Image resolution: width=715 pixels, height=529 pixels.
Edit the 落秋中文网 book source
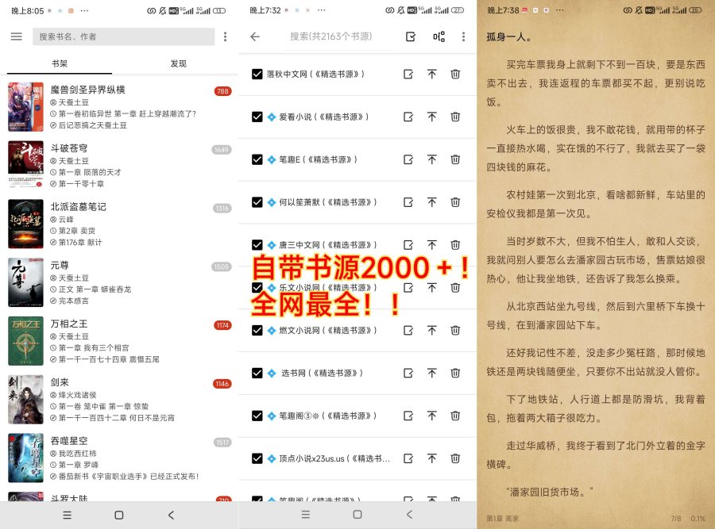(x=408, y=74)
